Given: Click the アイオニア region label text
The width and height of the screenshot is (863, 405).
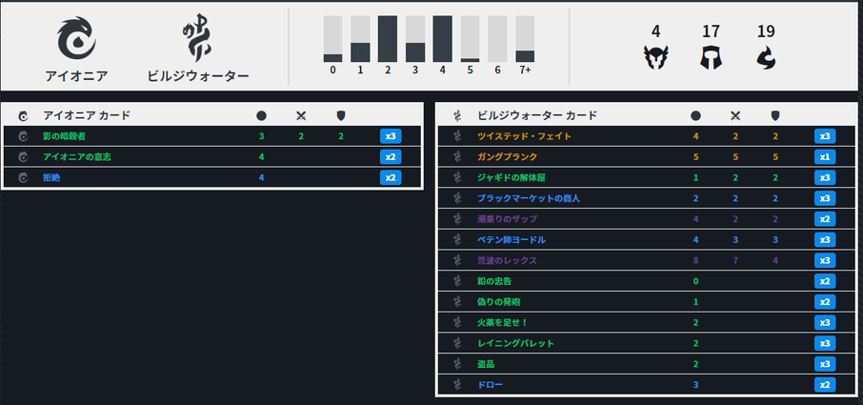Looking at the screenshot, I should coord(76,75).
